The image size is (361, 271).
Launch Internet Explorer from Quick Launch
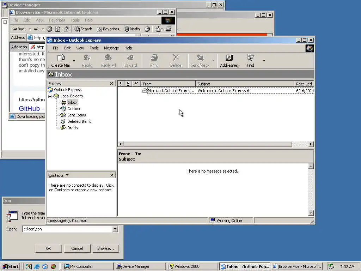click(x=37, y=267)
